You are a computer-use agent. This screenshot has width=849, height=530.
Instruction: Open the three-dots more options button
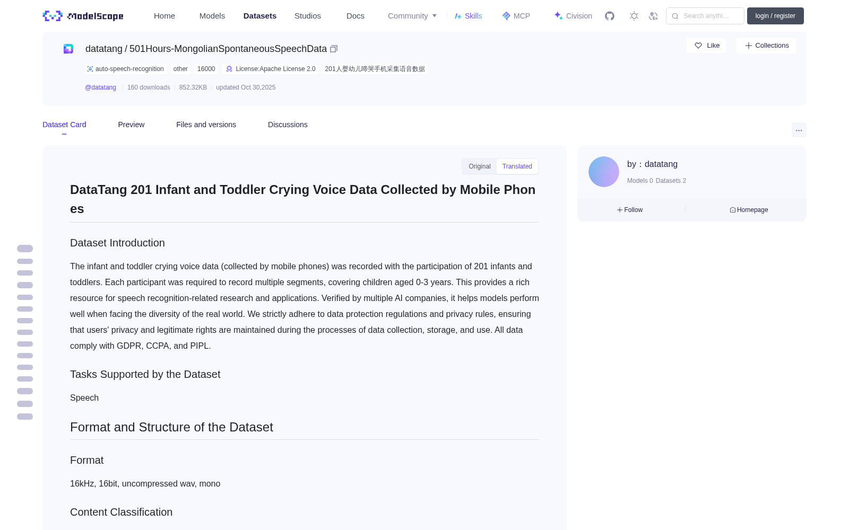[799, 130]
